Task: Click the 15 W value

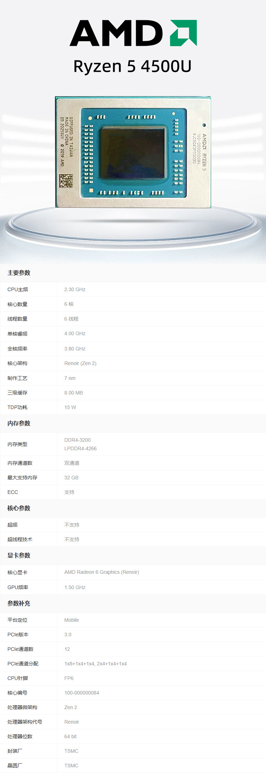Action: point(70,407)
